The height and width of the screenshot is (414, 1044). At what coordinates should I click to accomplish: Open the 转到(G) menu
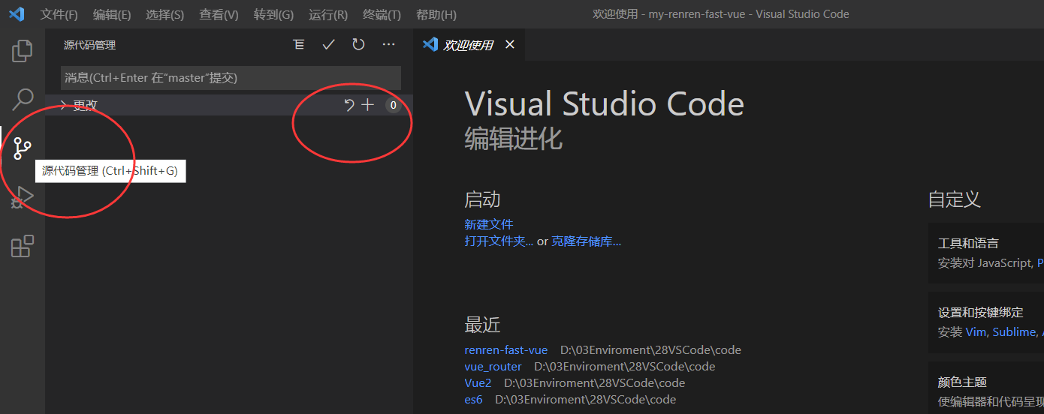(274, 14)
